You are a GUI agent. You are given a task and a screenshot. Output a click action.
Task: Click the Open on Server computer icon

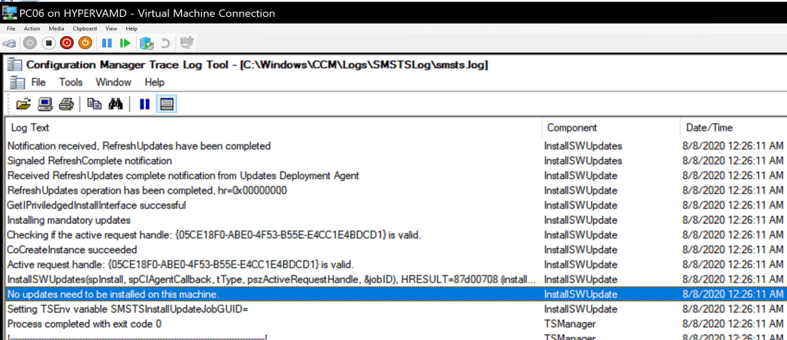pyautogui.click(x=45, y=104)
